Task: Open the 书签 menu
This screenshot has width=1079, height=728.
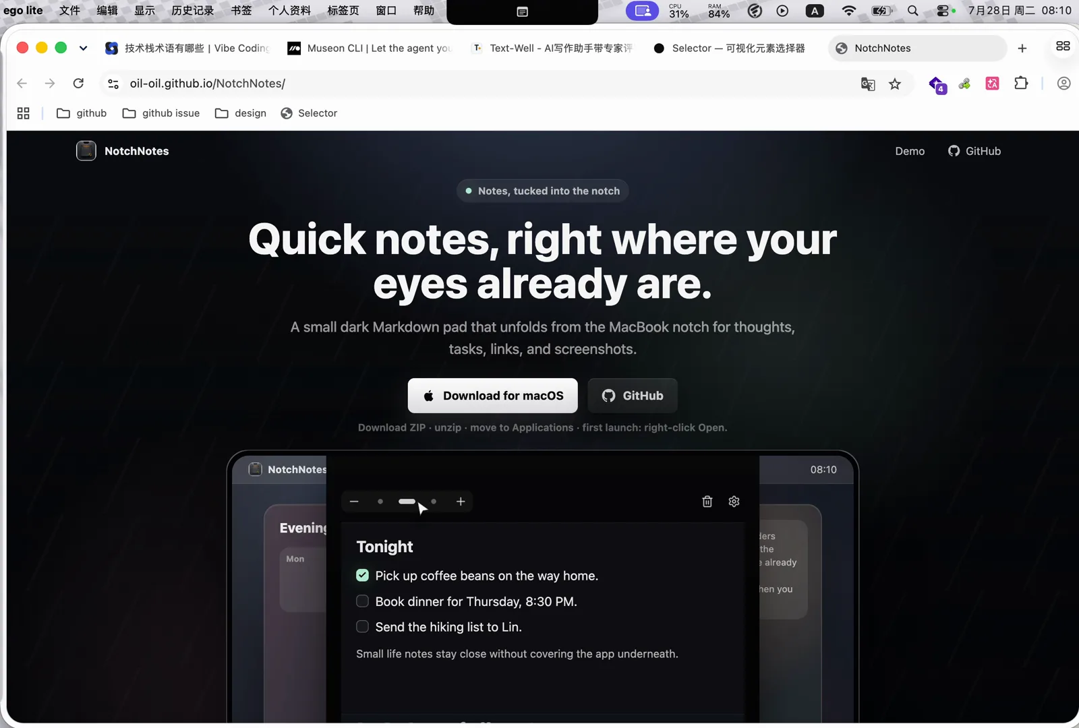Action: click(241, 11)
